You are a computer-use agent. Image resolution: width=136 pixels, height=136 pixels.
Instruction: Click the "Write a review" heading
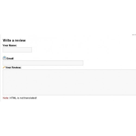[x=14, y=40]
